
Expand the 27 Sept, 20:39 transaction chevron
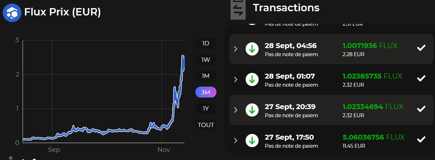point(236,110)
